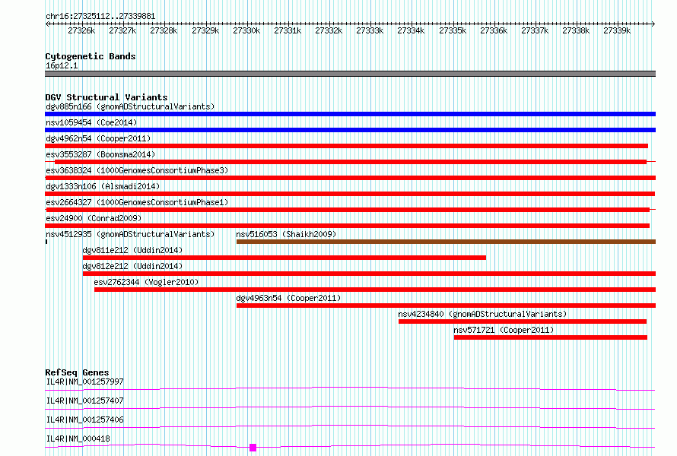677x456 pixels.
Task: Click the 27328k ruler position
Action: (164, 30)
